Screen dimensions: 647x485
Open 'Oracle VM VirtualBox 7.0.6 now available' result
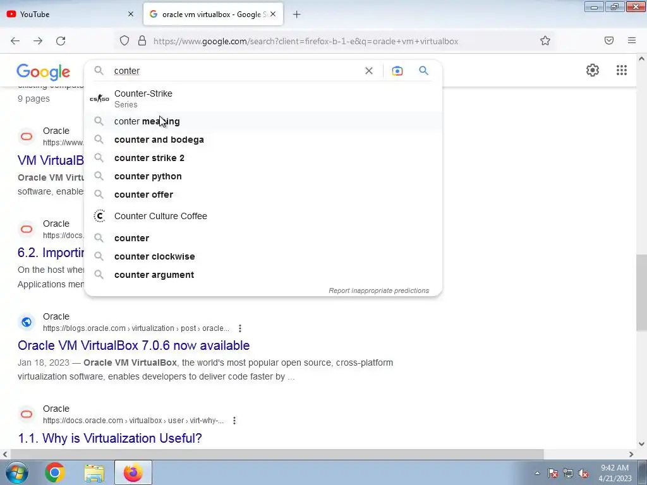(134, 345)
